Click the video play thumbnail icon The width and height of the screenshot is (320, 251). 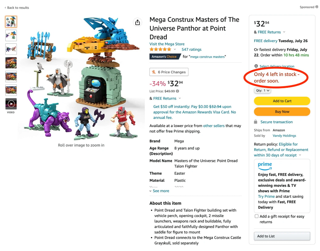(x=11, y=104)
